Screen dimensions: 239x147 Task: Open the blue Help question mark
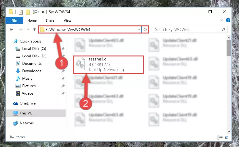(228, 20)
